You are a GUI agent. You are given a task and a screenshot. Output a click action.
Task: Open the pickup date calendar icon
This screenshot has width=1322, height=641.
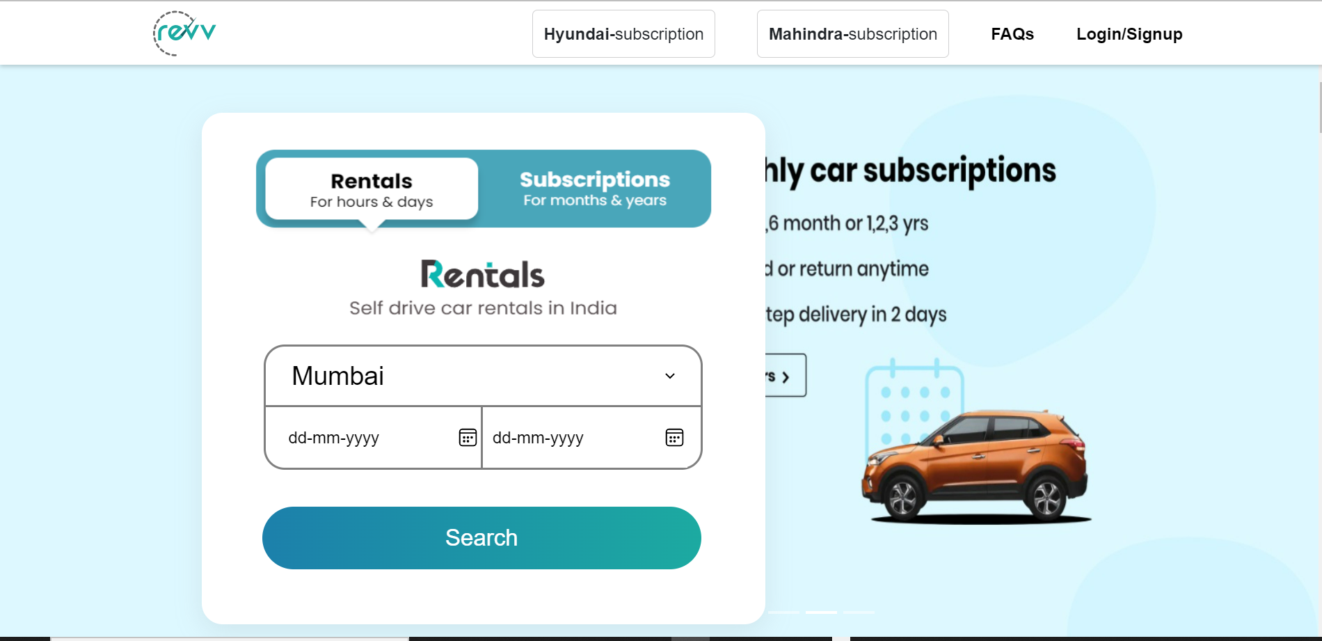point(467,437)
